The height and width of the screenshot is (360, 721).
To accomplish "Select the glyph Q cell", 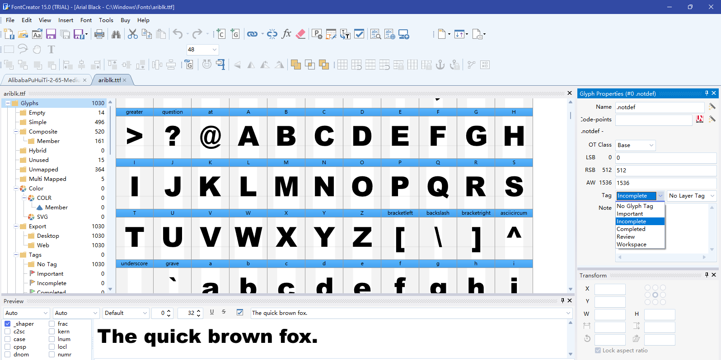I will pos(438,184).
